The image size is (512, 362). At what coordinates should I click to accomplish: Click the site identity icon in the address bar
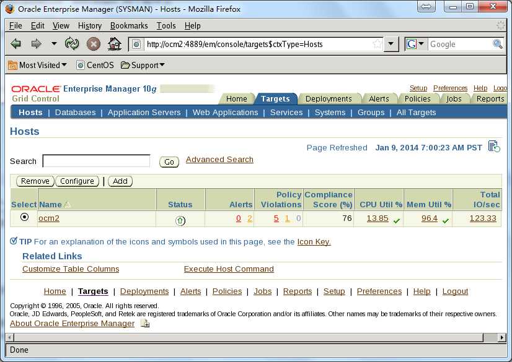point(136,44)
